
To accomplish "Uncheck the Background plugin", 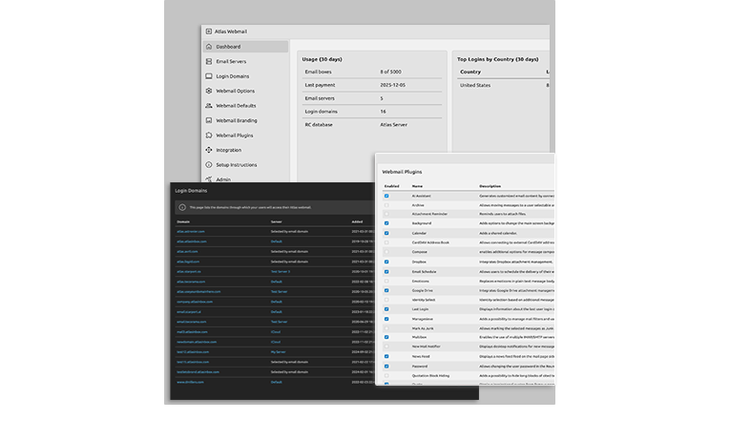I will pos(386,223).
